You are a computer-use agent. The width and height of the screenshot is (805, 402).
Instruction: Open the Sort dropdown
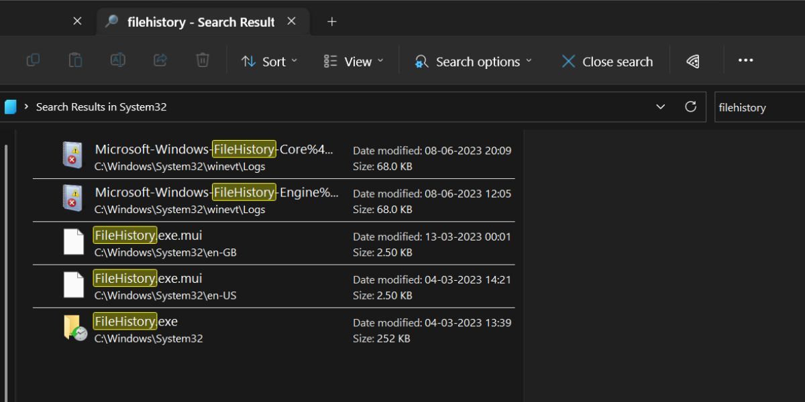coord(270,62)
